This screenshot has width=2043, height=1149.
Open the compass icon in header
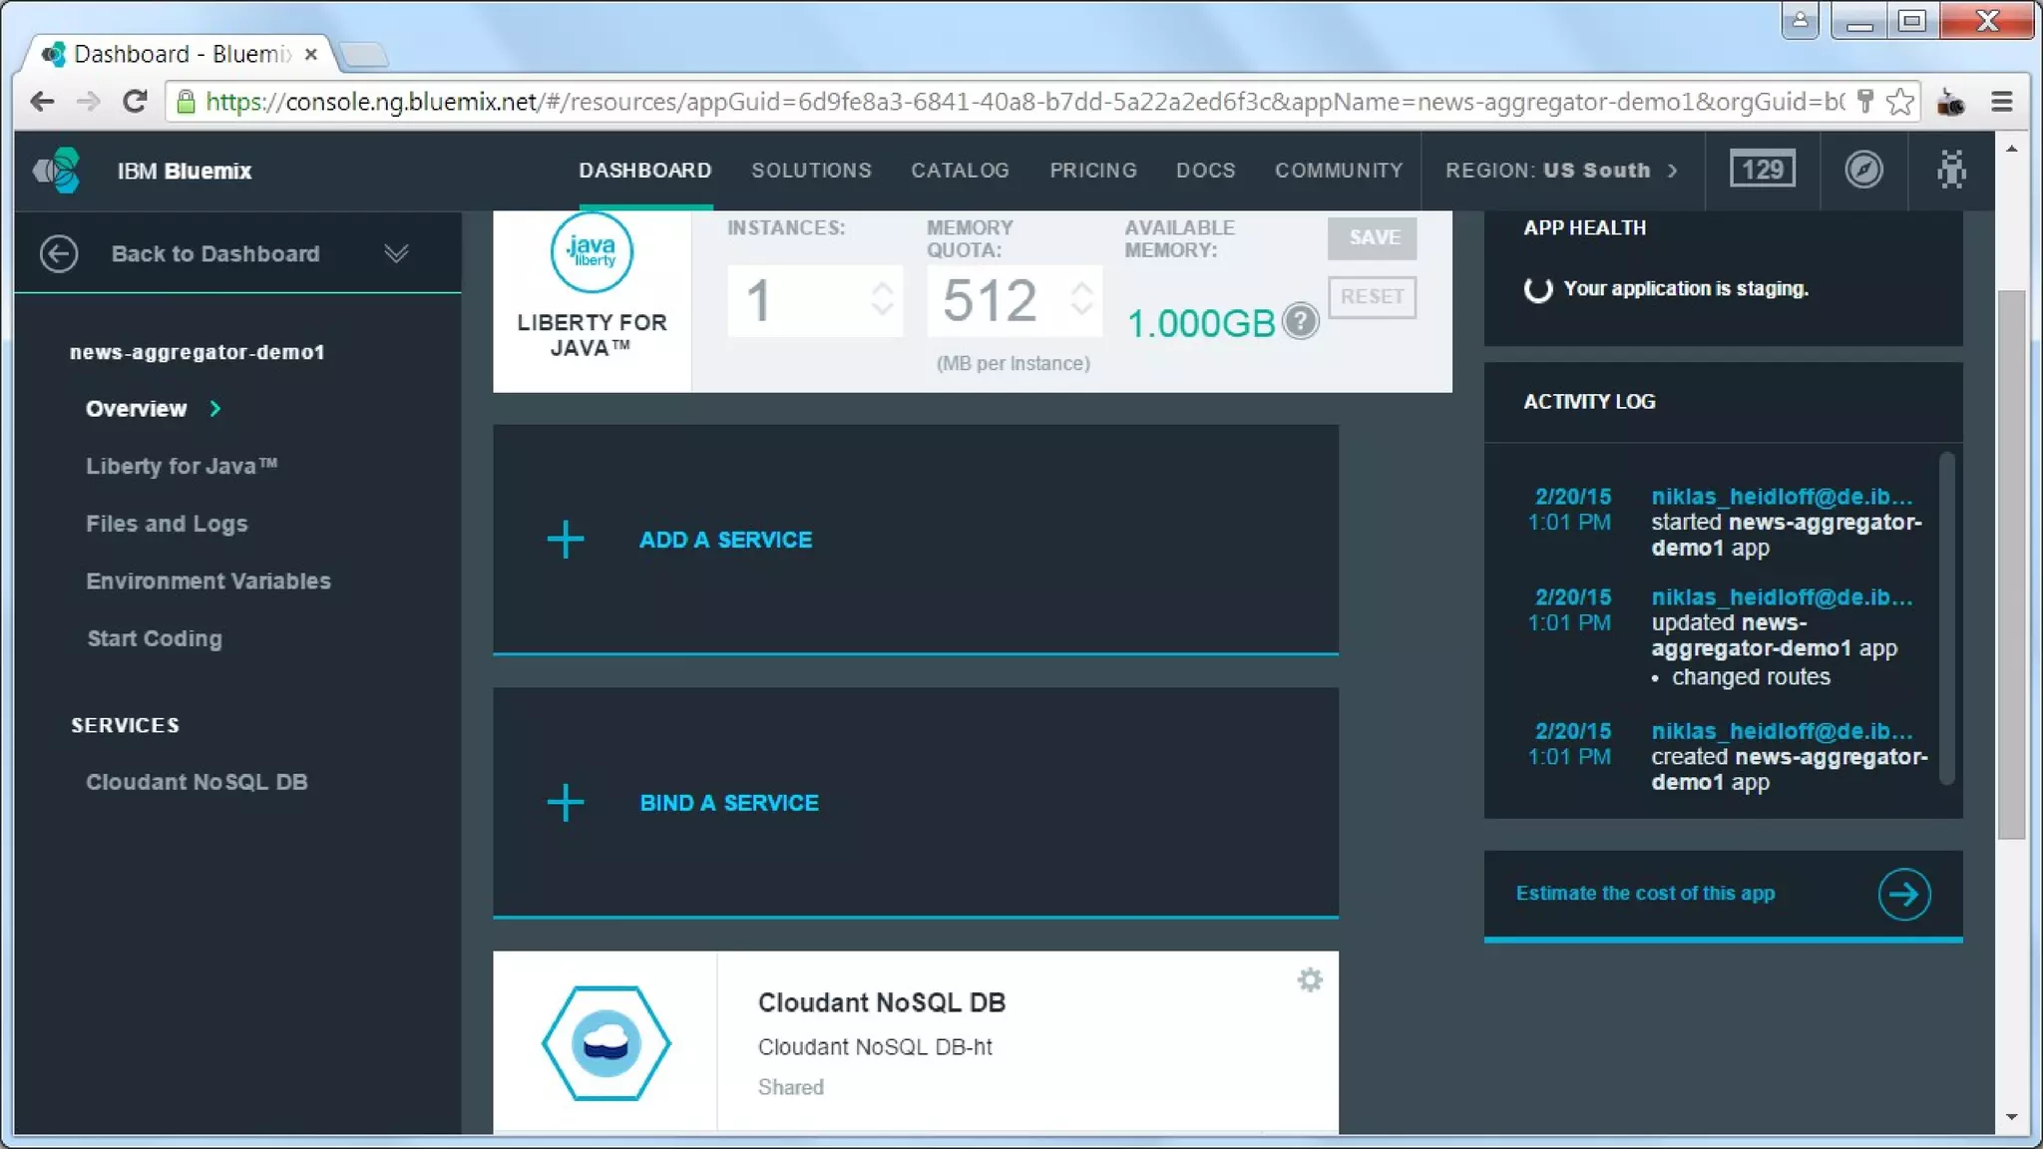click(x=1862, y=170)
